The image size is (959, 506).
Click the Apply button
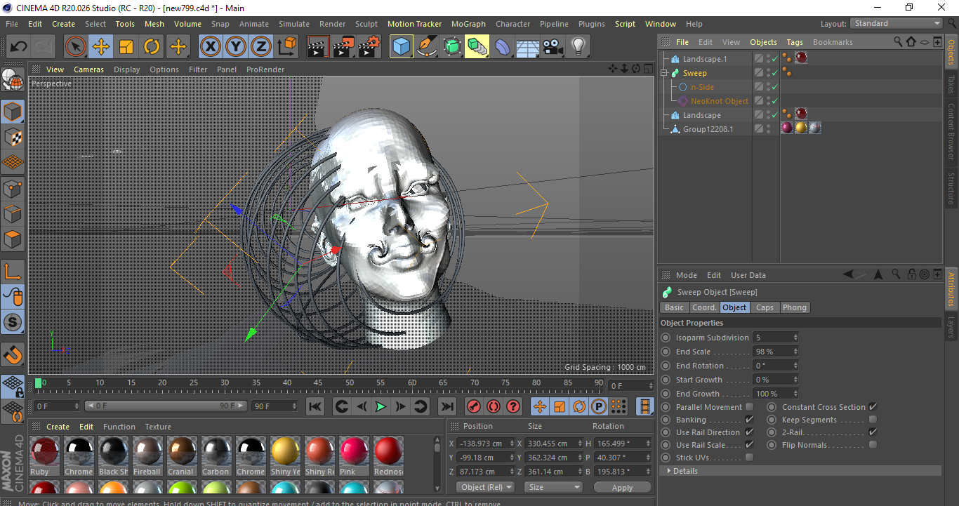click(x=622, y=487)
